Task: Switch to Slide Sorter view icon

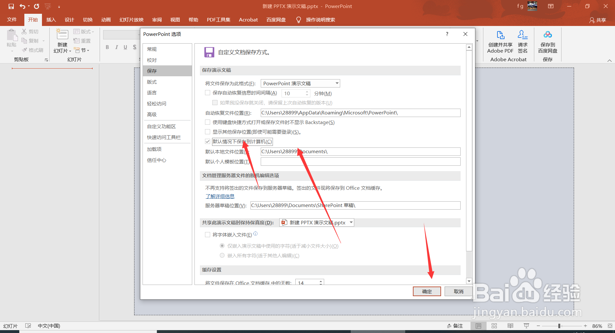Action: point(494,326)
